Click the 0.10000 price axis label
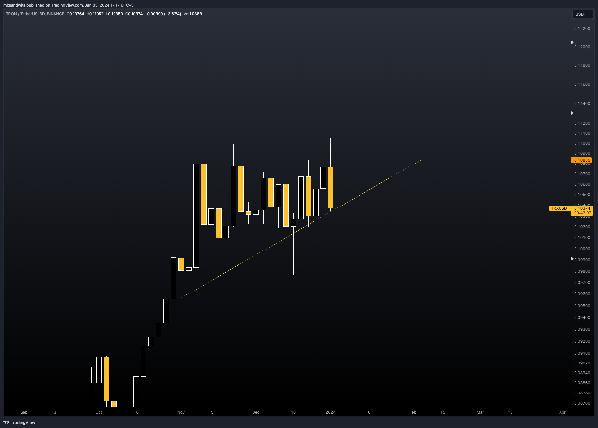This screenshot has height=428, width=598. point(582,249)
